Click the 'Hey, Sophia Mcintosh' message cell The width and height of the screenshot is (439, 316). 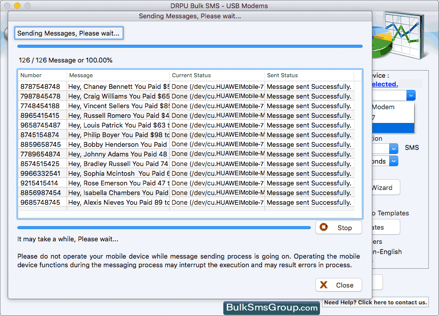[119, 173]
